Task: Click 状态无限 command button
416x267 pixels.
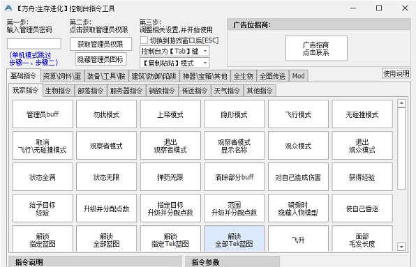Action: (x=106, y=177)
